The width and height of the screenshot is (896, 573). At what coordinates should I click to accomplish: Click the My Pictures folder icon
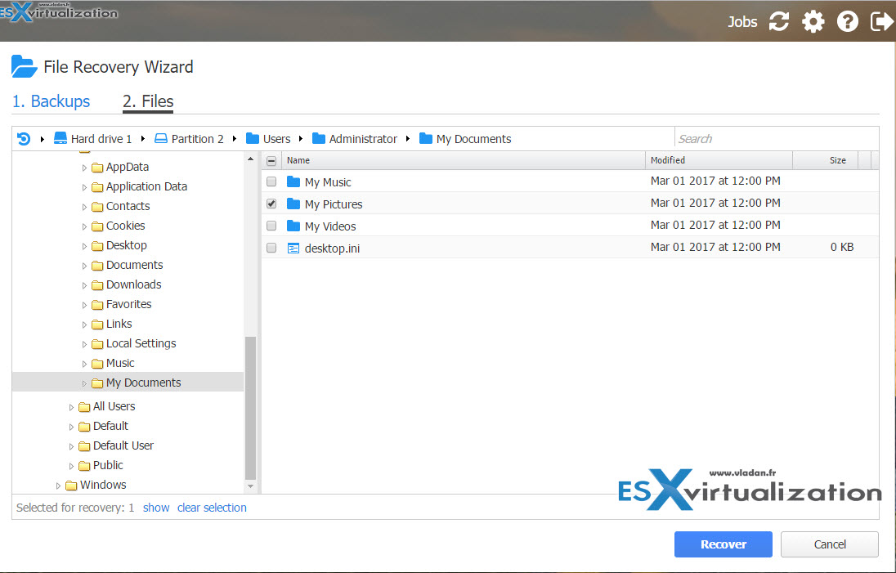click(x=293, y=204)
